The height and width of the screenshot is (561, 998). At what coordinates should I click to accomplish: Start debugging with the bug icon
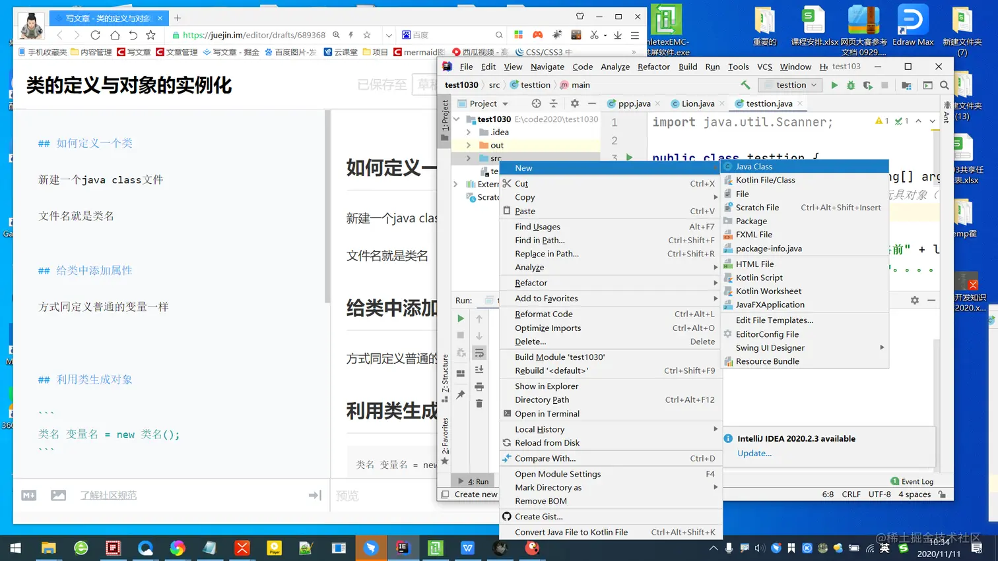851,85
